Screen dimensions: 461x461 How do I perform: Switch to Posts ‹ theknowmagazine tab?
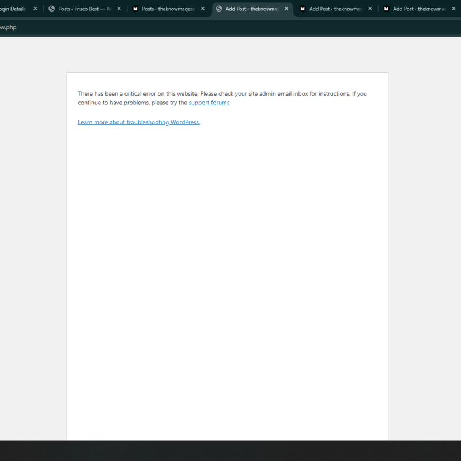pyautogui.click(x=168, y=9)
